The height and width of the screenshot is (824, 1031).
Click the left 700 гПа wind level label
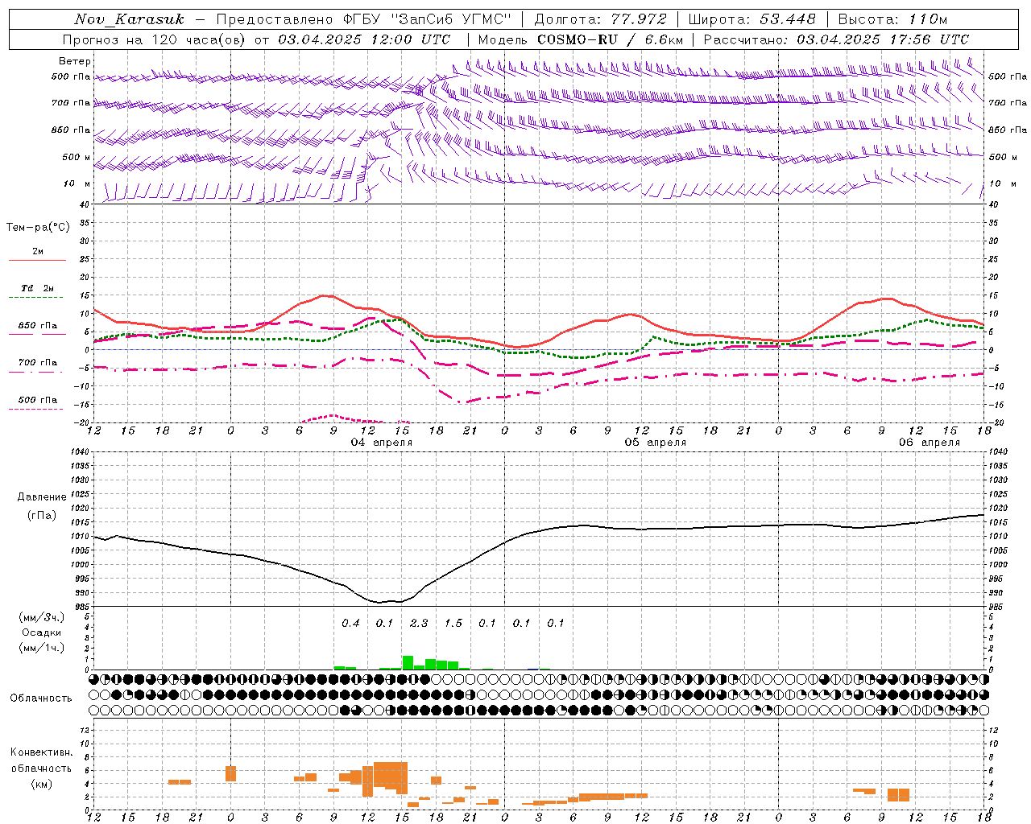71,103
